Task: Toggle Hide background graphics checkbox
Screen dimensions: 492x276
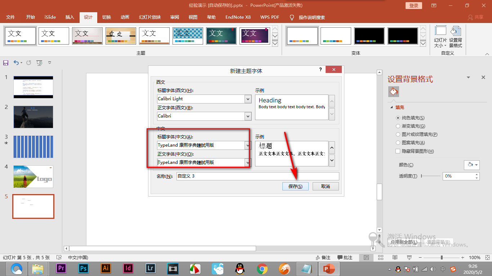Action: (398, 151)
